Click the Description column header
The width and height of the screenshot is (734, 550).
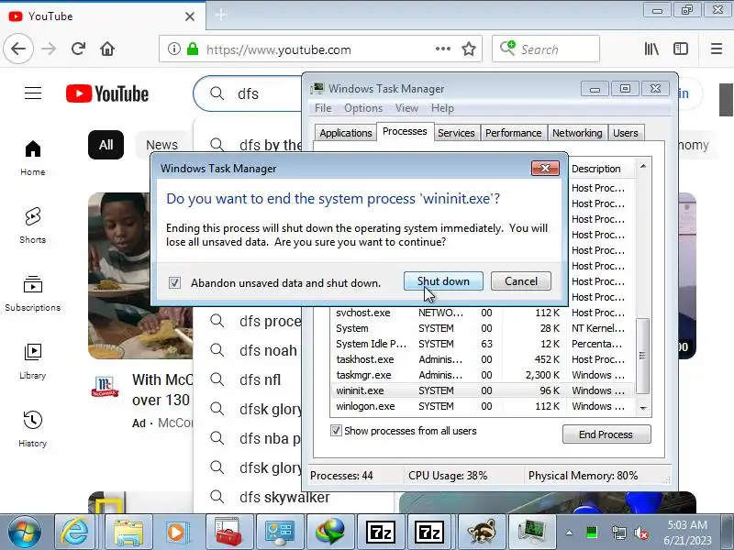coord(601,169)
